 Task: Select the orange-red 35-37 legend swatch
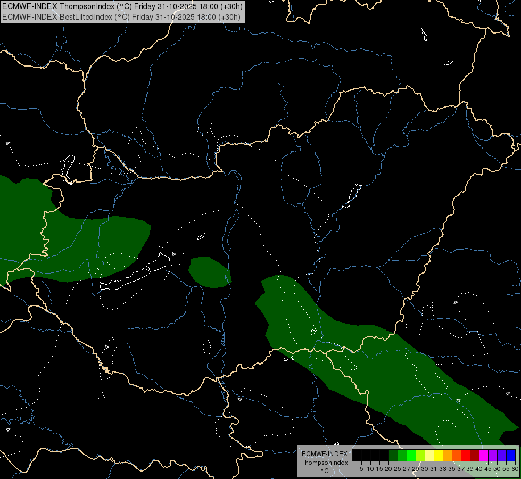tap(457, 455)
